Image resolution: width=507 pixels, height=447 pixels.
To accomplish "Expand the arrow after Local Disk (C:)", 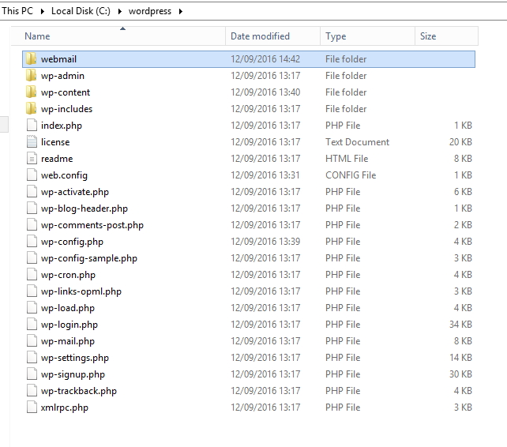I will (120, 11).
